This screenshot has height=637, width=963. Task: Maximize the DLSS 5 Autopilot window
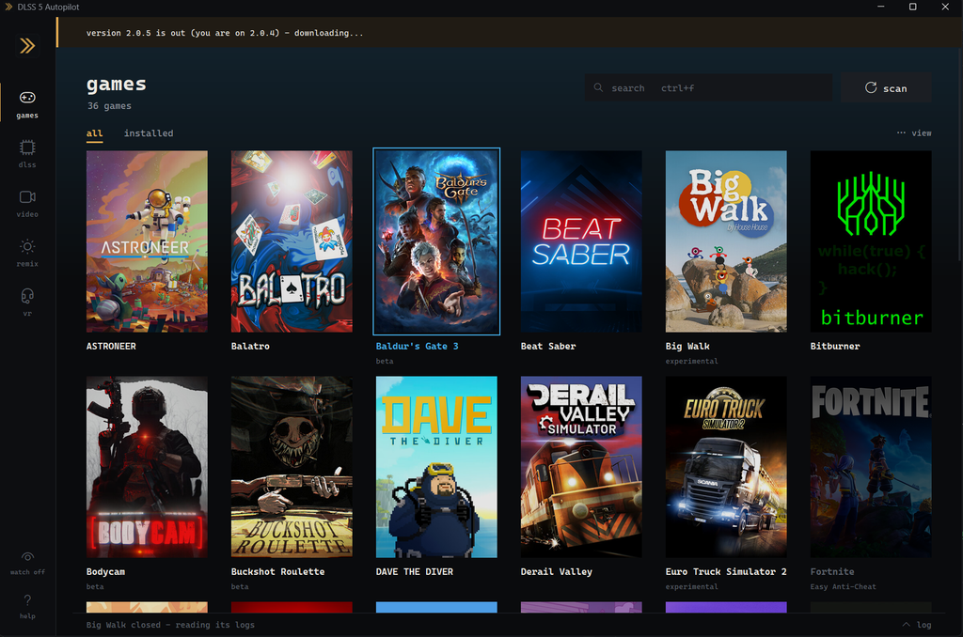(912, 7)
